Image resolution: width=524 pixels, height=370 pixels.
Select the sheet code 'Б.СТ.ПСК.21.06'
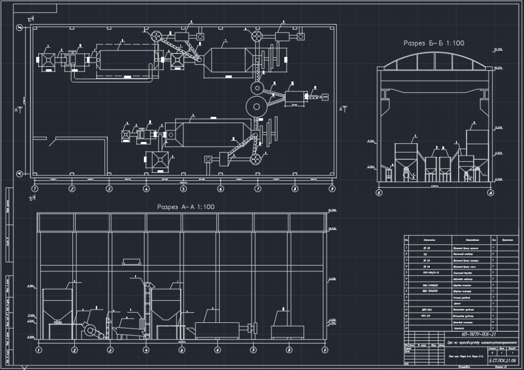[x=502, y=361]
